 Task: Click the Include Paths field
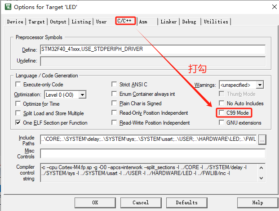pyautogui.click(x=148, y=139)
